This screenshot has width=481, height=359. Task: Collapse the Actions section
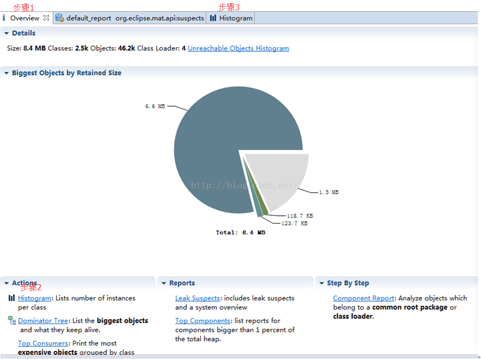[x=7, y=283]
